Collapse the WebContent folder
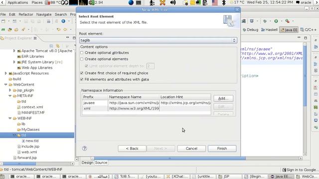The height and width of the screenshot is (179, 319). (x=5, y=85)
